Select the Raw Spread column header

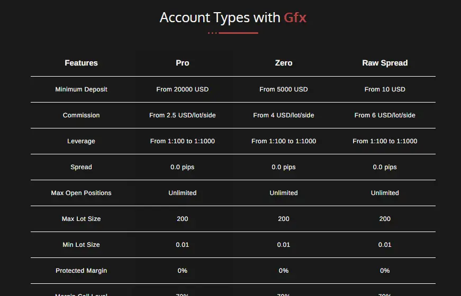(x=385, y=63)
